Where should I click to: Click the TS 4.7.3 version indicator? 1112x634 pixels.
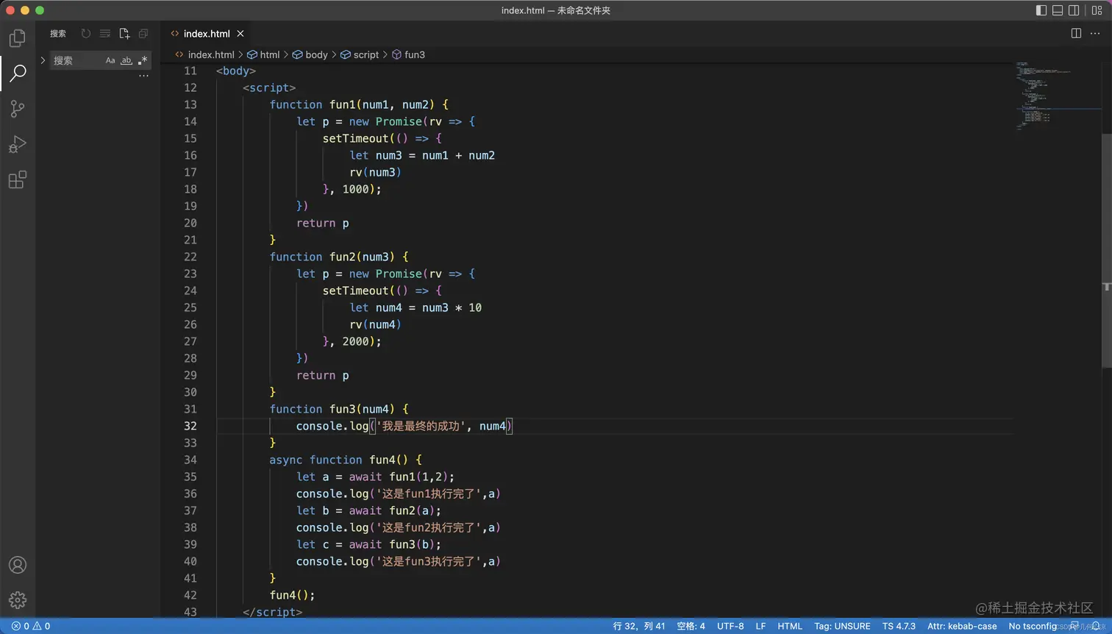click(x=899, y=626)
